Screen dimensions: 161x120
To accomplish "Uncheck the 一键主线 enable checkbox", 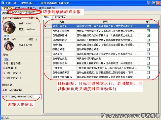I will click(148, 68).
